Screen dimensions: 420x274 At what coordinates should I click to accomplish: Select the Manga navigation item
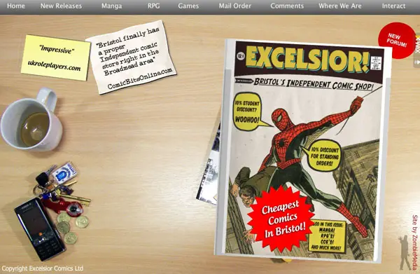(112, 6)
